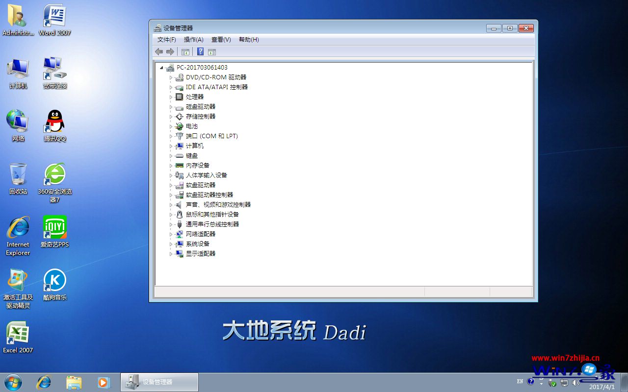Select the 显示适配器 icon
The width and height of the screenshot is (628, 392).
pyautogui.click(x=180, y=254)
